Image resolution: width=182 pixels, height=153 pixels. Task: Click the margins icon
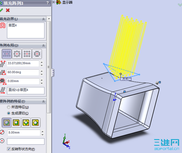pyautogui.click(x=3, y=82)
